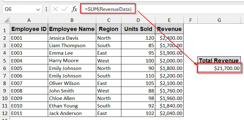This screenshot has width=244, height=120.
Task: Click the Region header cell
Action: [108, 29]
